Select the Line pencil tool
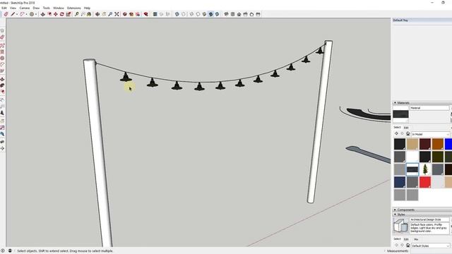 (x=13, y=14)
